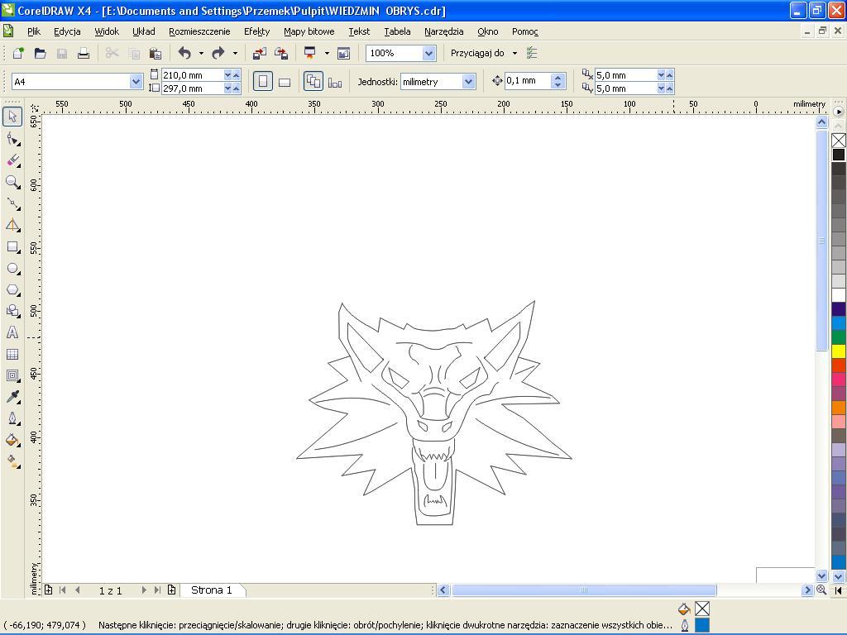This screenshot has height=635, width=847.
Task: Select the Pick tool
Action: 12,117
